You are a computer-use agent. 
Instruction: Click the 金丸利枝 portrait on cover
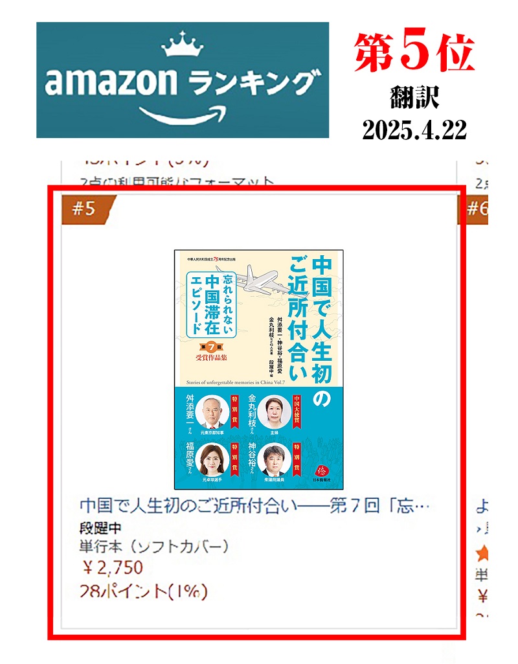click(x=275, y=411)
